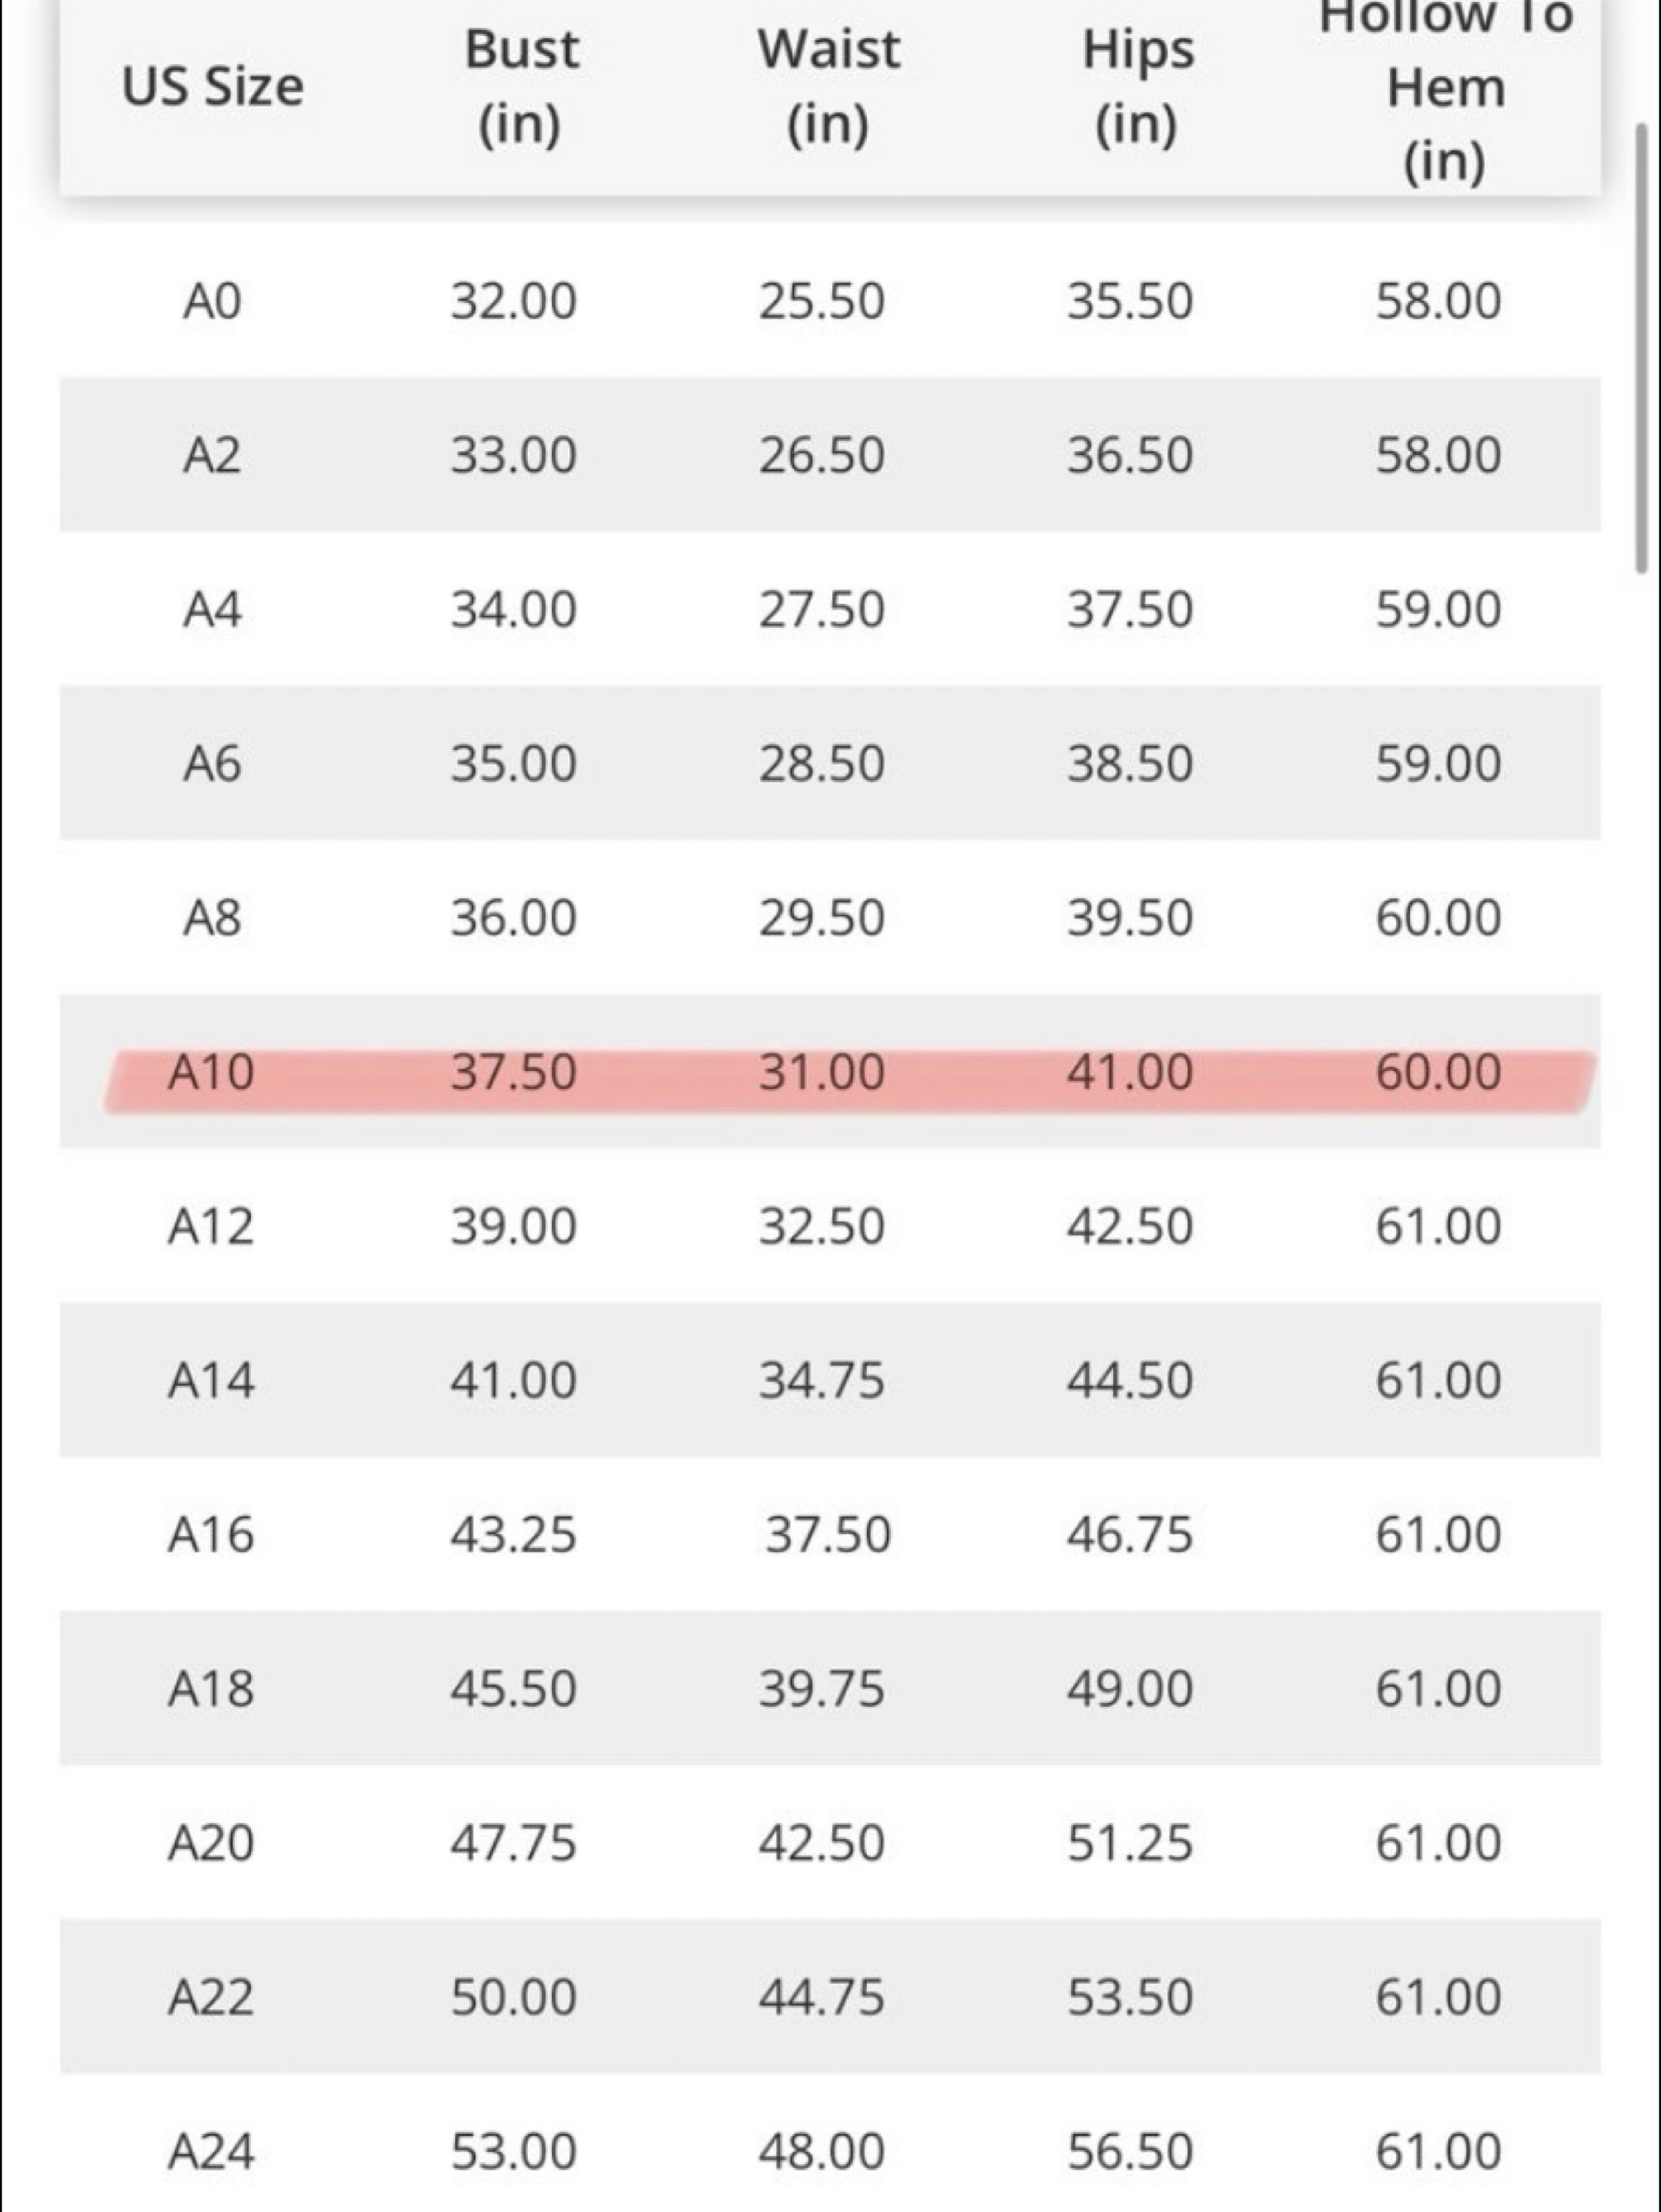The image size is (1661, 2212).
Task: Select the A4 size row label
Action: (212, 609)
